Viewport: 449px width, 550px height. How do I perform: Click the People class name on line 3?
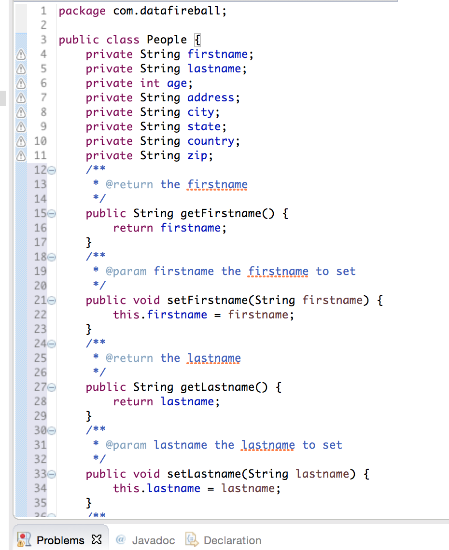167,40
